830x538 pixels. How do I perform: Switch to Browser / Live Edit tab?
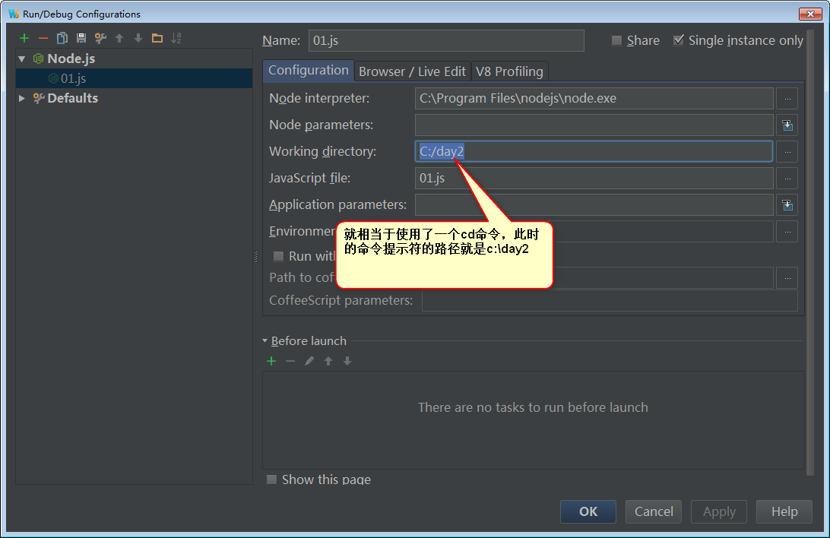413,71
